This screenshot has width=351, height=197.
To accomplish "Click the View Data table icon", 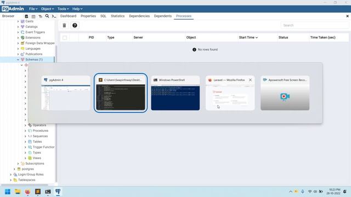I will coord(33,16).
